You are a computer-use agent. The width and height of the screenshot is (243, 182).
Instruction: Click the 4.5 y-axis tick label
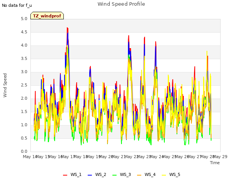point(24,32)
